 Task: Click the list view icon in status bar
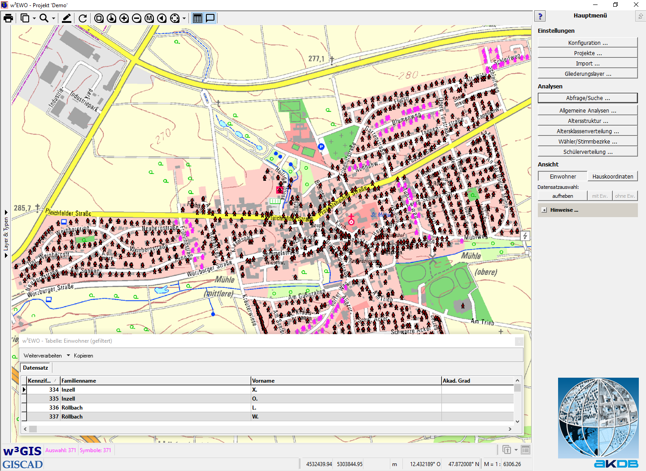pos(526,449)
